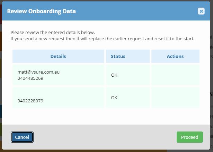
Task: Click the Status column header
Action: pyautogui.click(x=118, y=56)
